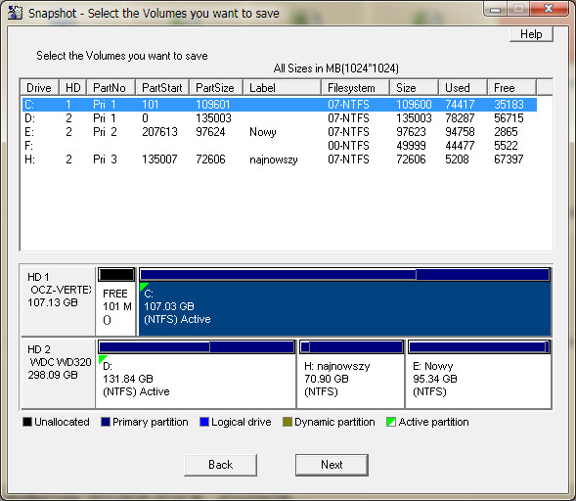576x501 pixels.
Task: Select the H: najnowszy volume row
Action: (279, 159)
